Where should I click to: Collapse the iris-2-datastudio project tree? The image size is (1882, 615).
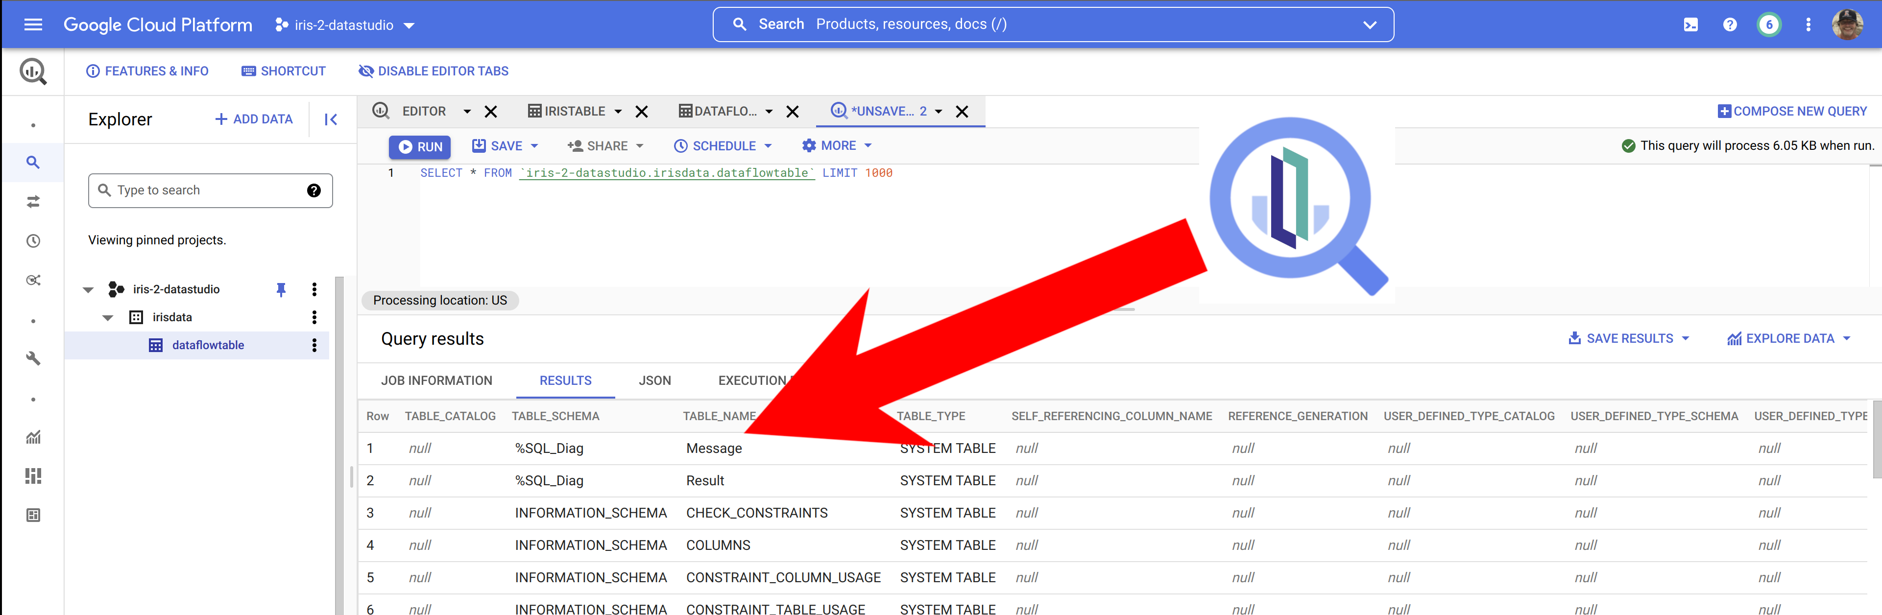coord(88,290)
